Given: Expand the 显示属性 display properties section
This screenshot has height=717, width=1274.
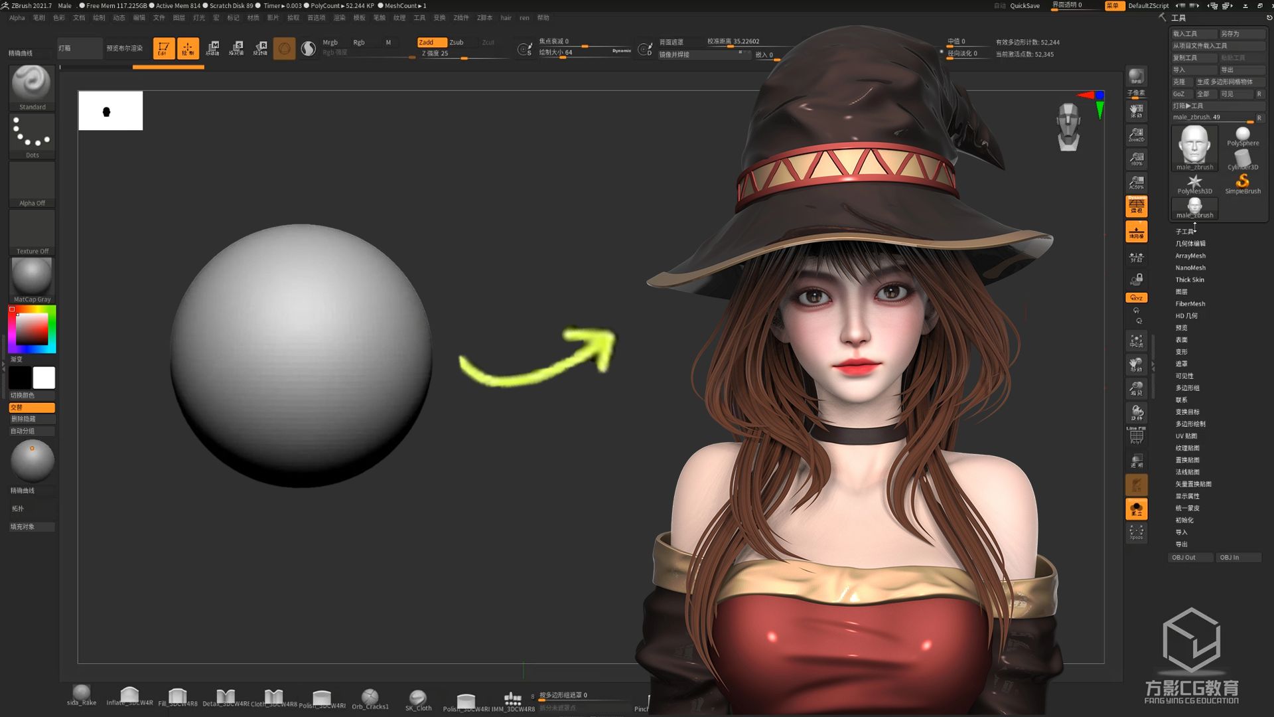Looking at the screenshot, I should point(1187,496).
